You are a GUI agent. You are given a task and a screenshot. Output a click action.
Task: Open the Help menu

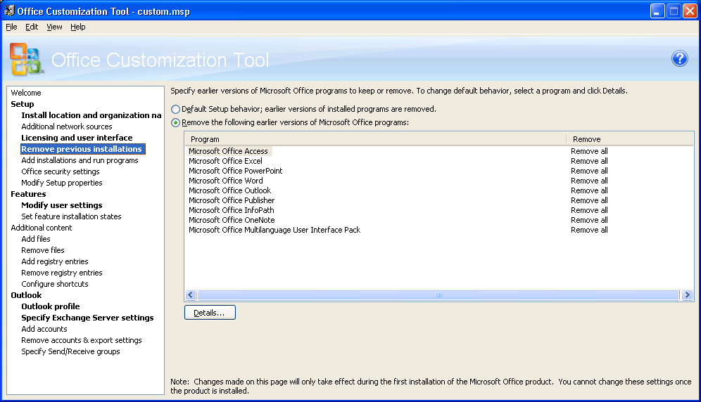click(78, 27)
